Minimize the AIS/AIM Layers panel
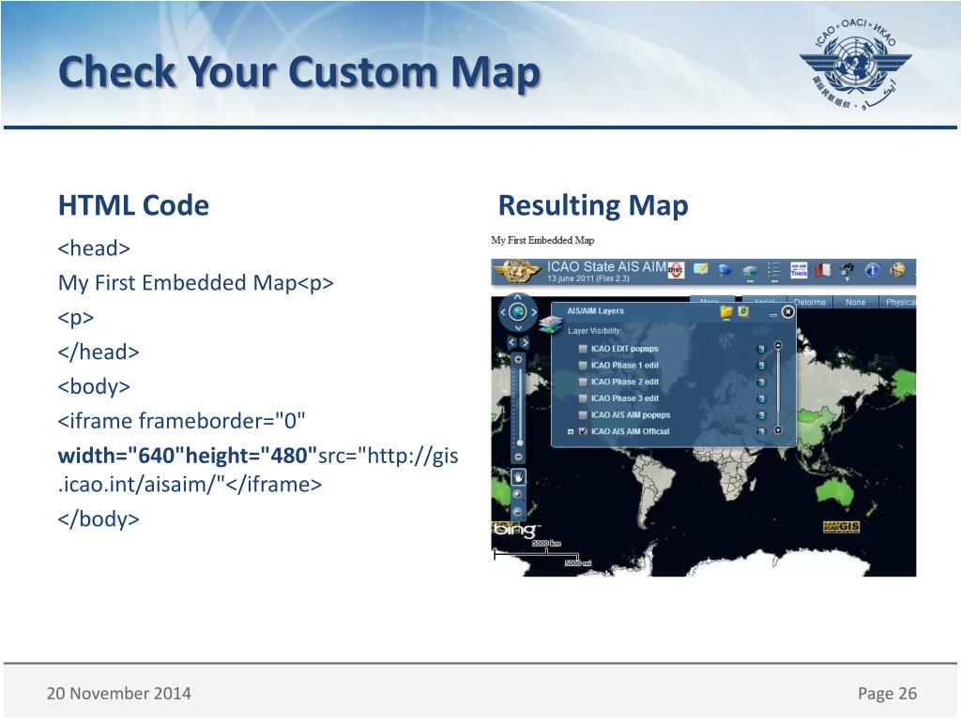Screen dimensions: 961x720 pyautogui.click(x=773, y=314)
